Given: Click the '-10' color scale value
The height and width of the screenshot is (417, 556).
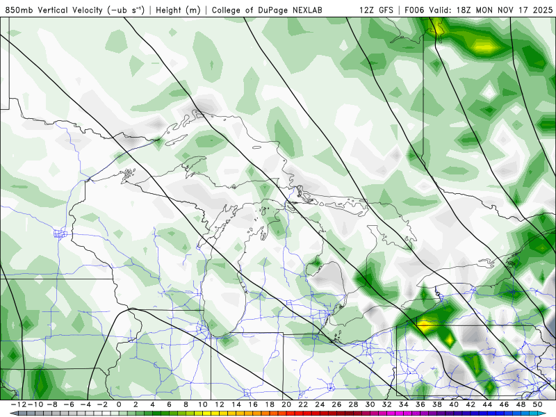Looking at the screenshot, I should pos(35,404).
